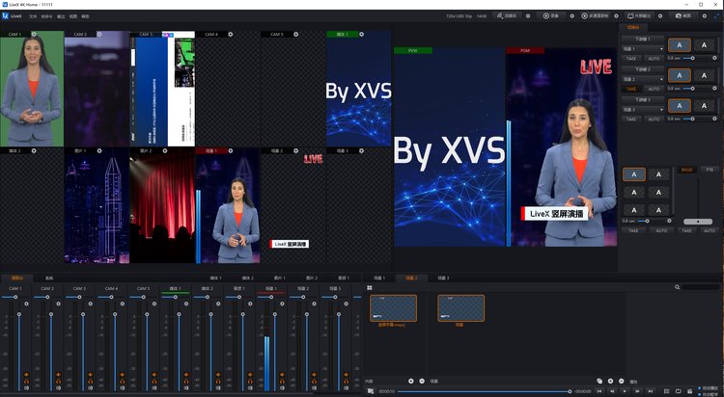724x397 pixels.
Task: Toggle the FTB fade-to-black button
Action: 710,170
